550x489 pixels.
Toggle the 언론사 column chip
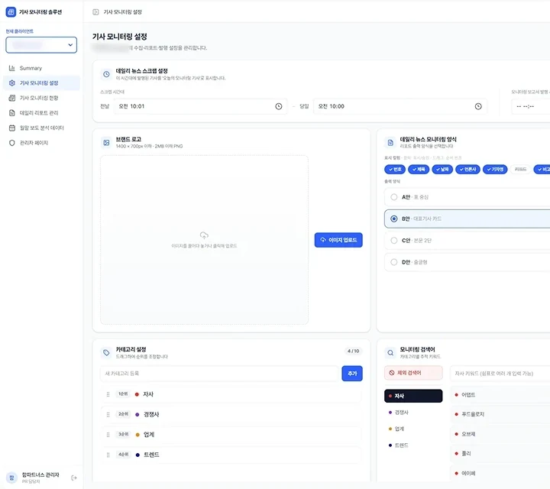click(468, 170)
